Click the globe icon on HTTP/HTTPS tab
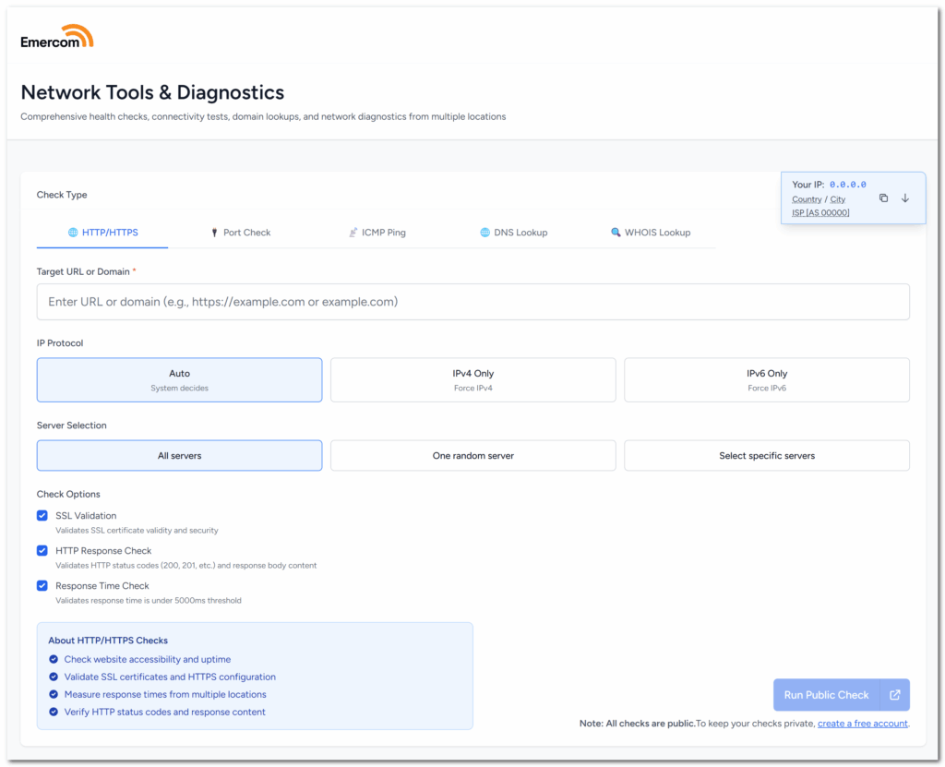 click(73, 233)
